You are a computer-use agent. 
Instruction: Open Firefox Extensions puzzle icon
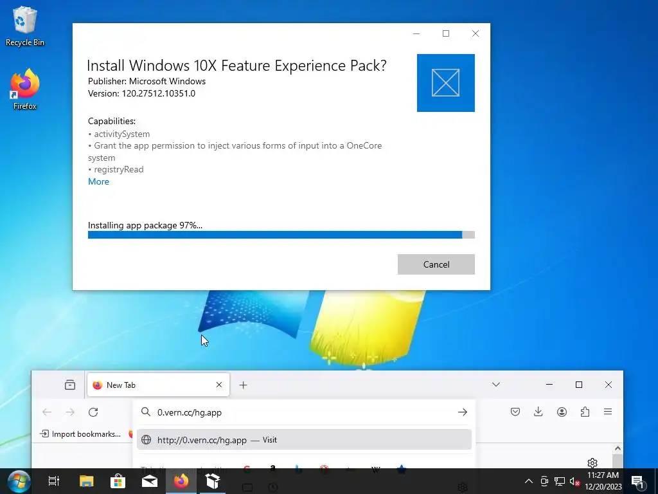[x=585, y=412]
